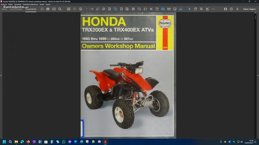Expand the right tools pane
This screenshot has height=145, width=259.
tap(258, 75)
